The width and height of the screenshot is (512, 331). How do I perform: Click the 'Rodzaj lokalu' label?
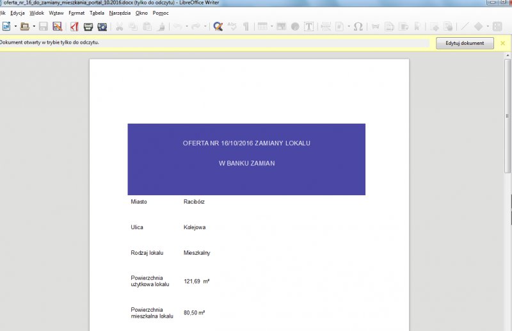(147, 253)
